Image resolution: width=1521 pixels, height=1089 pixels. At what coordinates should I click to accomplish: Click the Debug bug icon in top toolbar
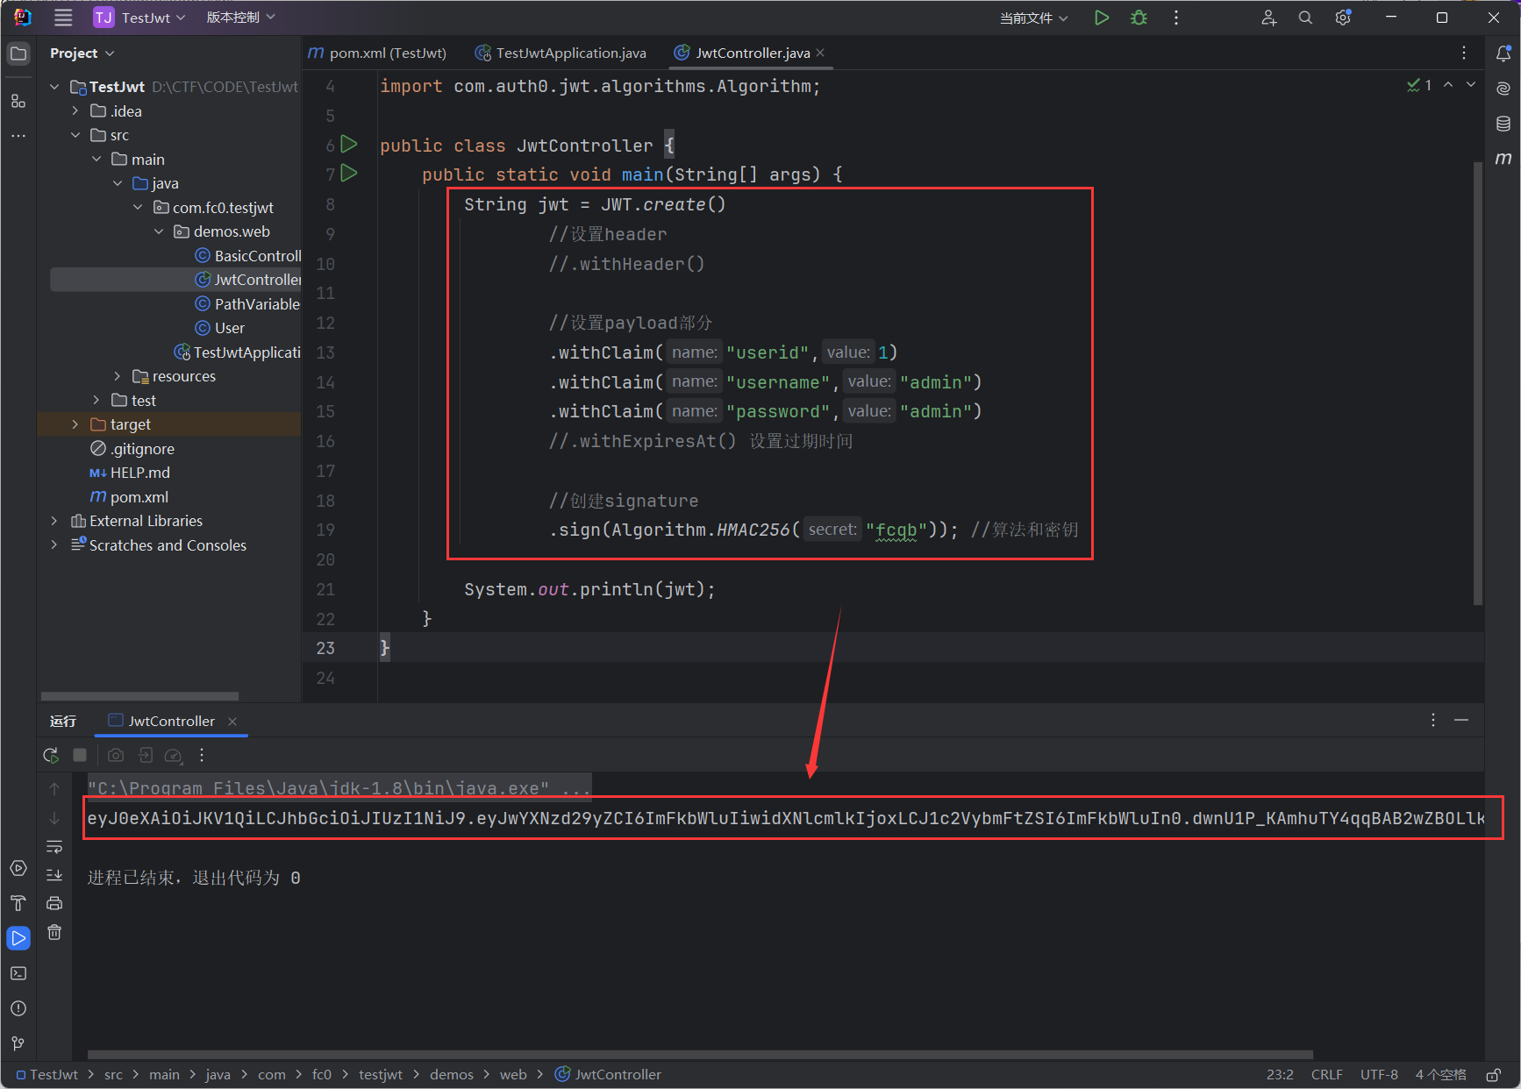coord(1139,18)
